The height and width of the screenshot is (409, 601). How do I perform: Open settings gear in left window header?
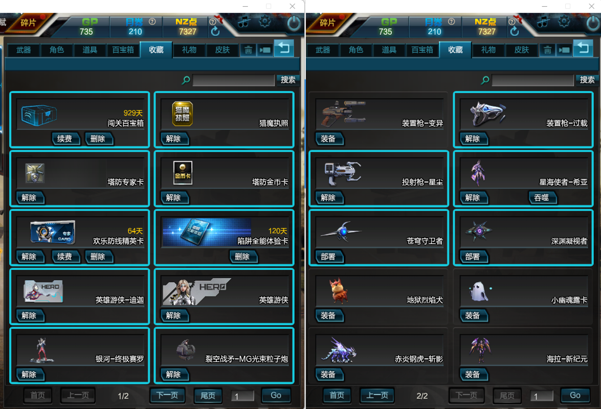click(x=265, y=21)
